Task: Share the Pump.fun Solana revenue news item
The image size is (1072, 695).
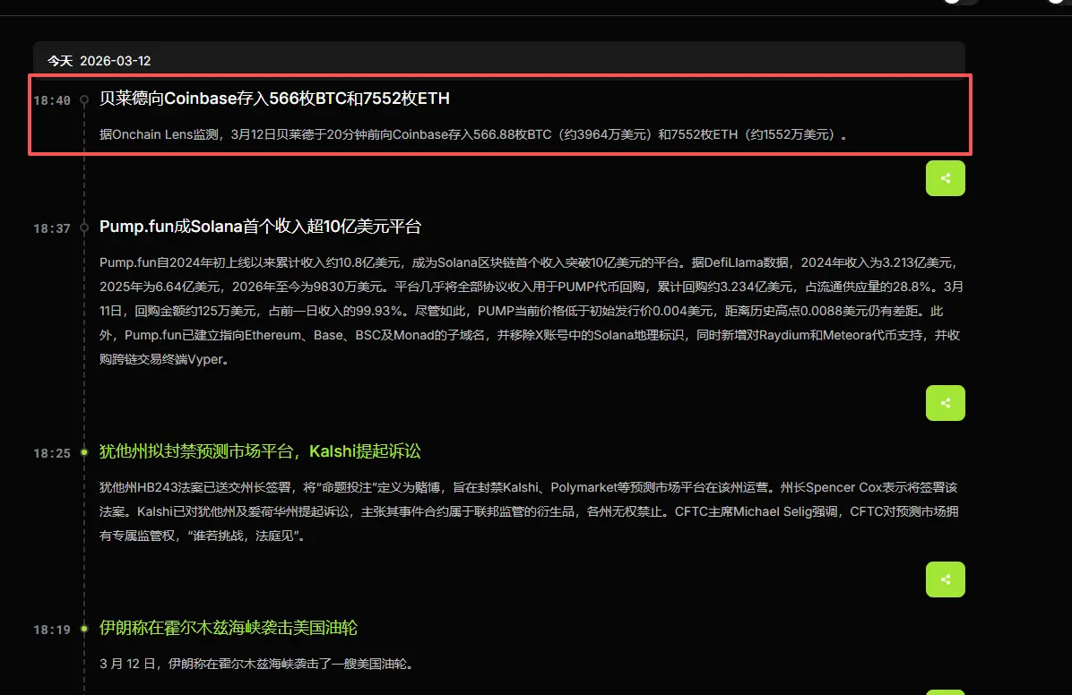Action: click(x=945, y=403)
